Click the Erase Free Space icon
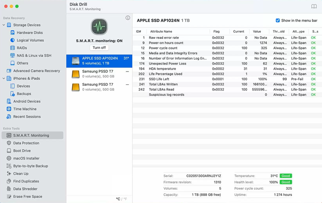Viewport: 322px width, 203px height. [9, 196]
